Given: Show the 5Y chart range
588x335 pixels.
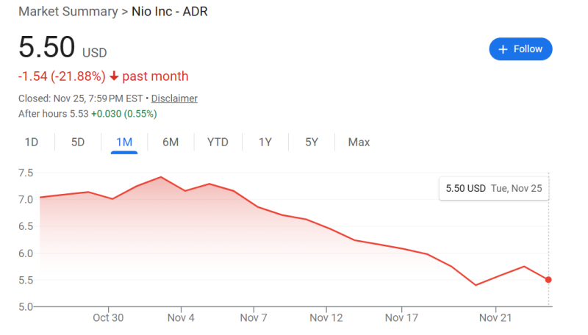Looking at the screenshot, I should [312, 142].
